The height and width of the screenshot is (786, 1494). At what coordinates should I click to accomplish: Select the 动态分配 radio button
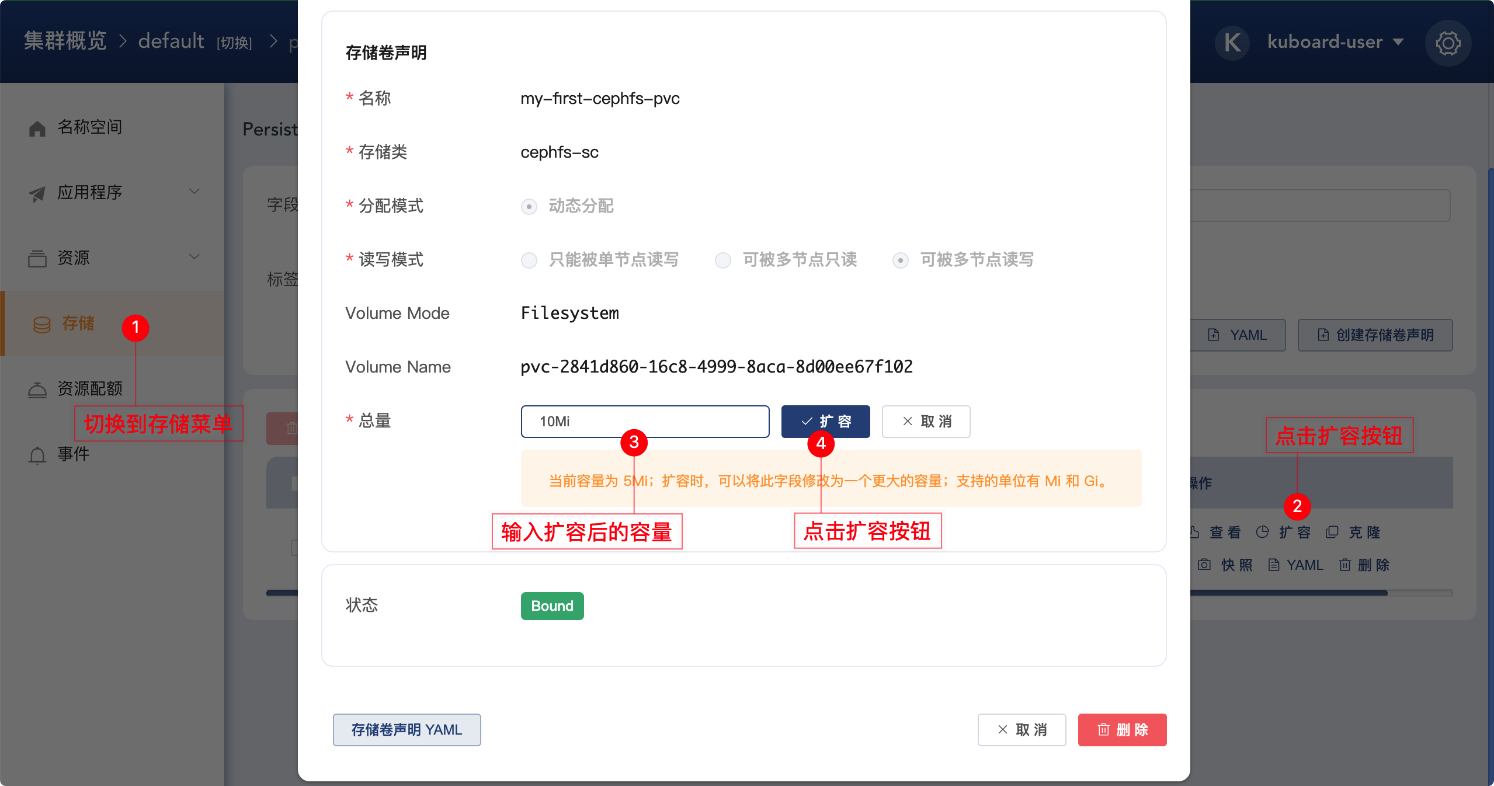pyautogui.click(x=529, y=207)
